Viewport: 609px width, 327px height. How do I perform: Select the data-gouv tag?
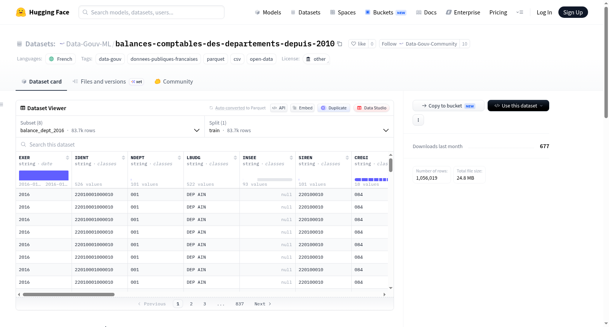pos(110,59)
